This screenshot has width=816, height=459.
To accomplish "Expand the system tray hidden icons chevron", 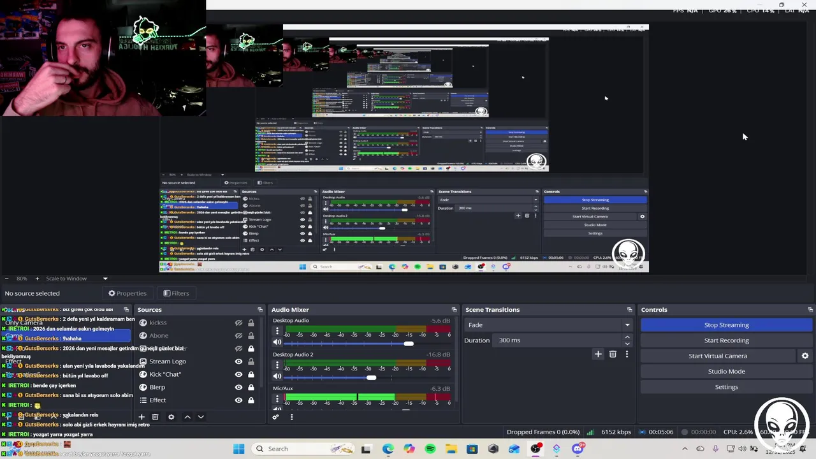I will pyautogui.click(x=685, y=449).
